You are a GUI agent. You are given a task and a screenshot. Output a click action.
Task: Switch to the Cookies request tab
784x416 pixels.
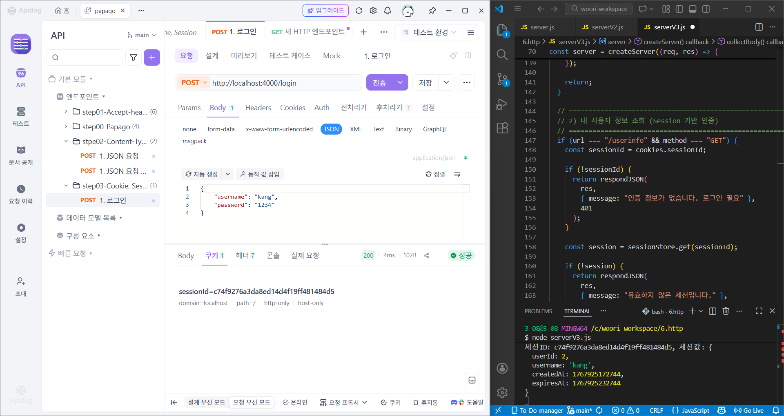click(292, 108)
